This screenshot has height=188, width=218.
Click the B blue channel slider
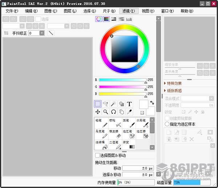(x=123, y=94)
